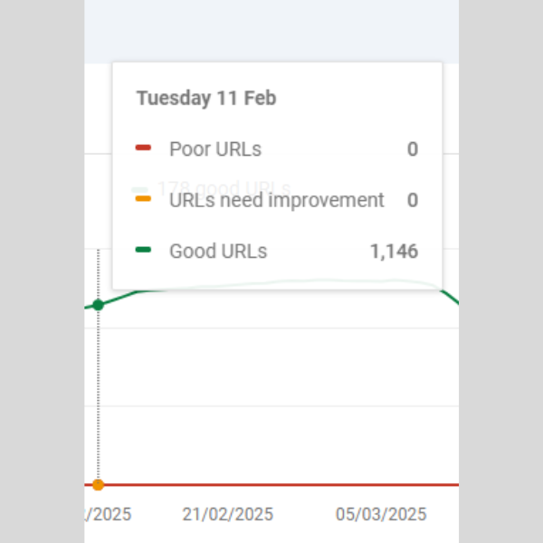This screenshot has width=543, height=543.
Task: Click the partially visible '/2025' axis label
Action: point(109,514)
